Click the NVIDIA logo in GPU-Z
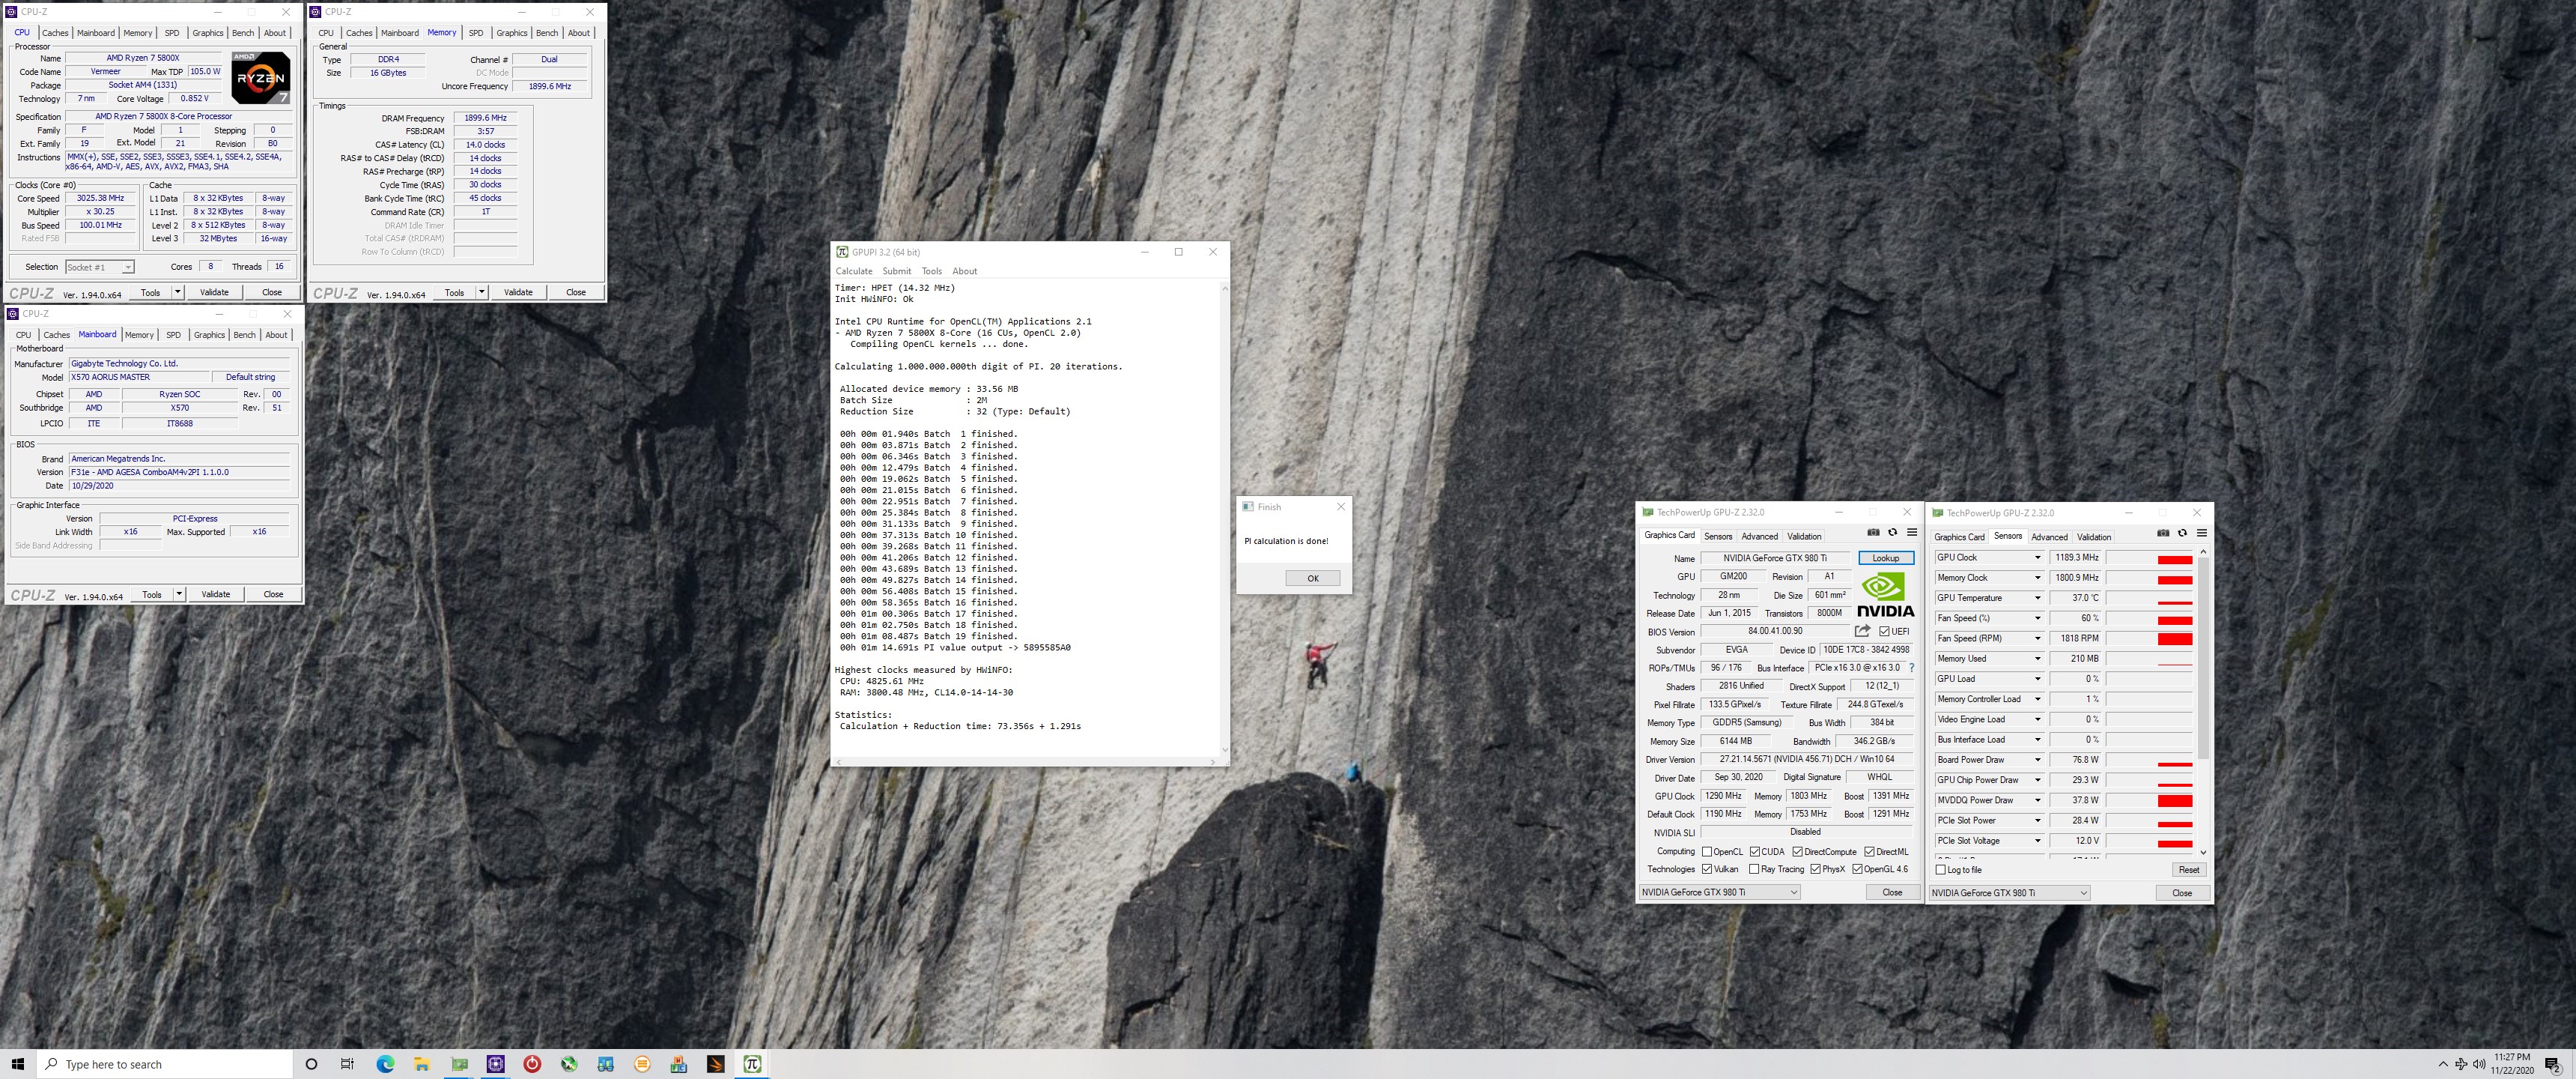 pyautogui.click(x=1885, y=594)
